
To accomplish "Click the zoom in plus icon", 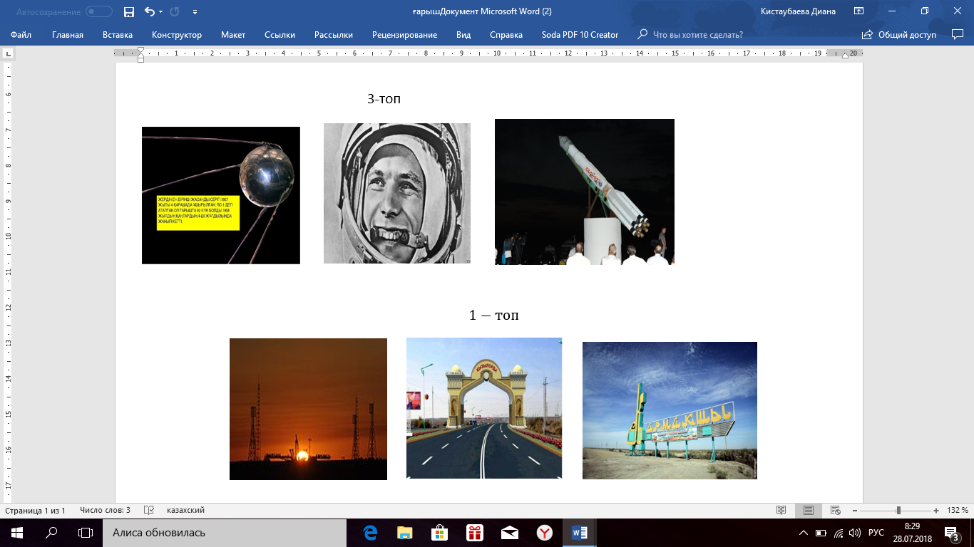I will point(936,511).
